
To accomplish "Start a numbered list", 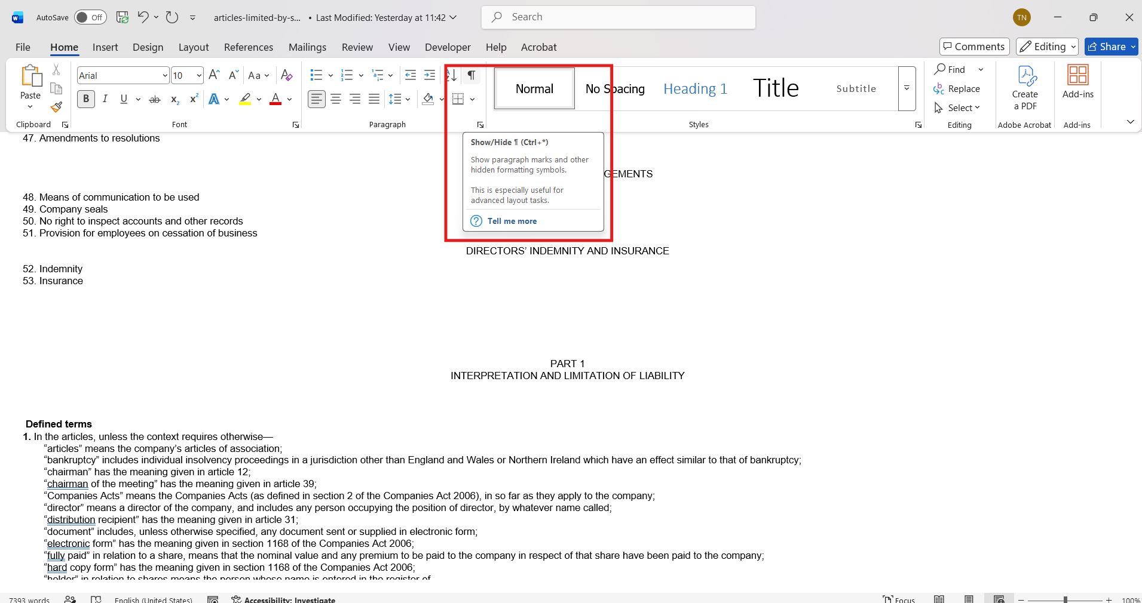I will (347, 75).
